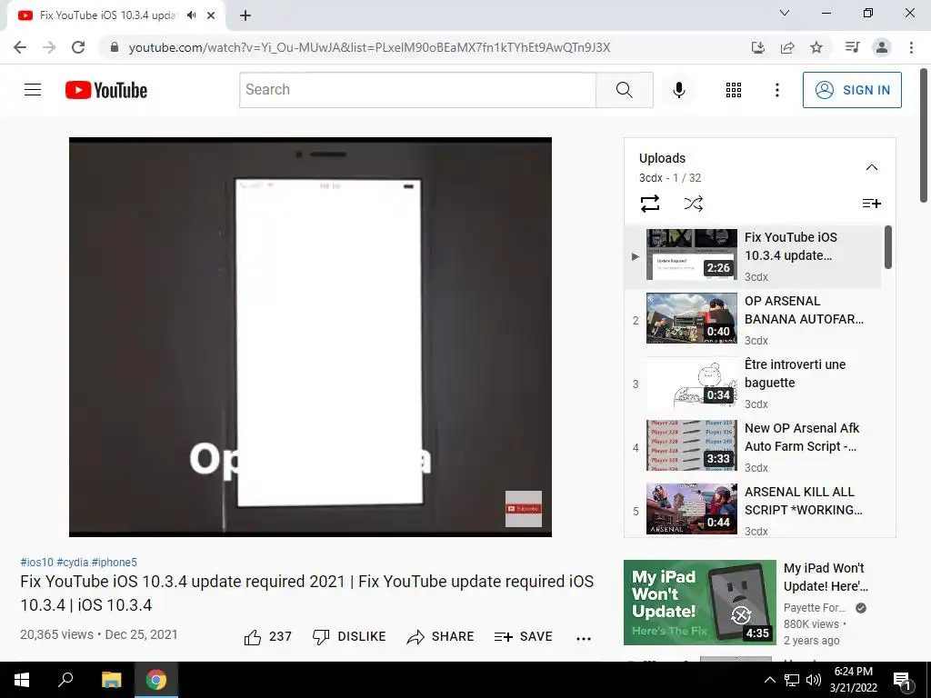Click the search magnifier button

(624, 90)
